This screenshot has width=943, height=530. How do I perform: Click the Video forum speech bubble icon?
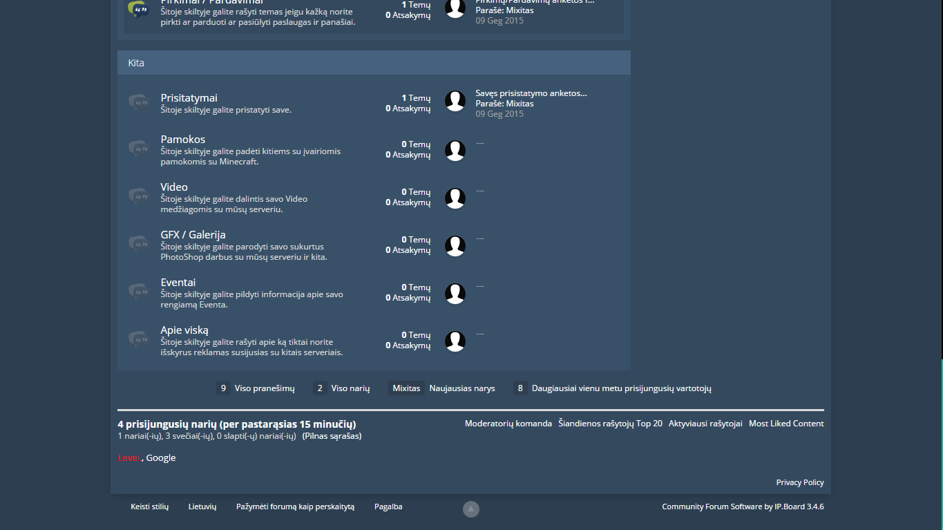pyautogui.click(x=138, y=196)
